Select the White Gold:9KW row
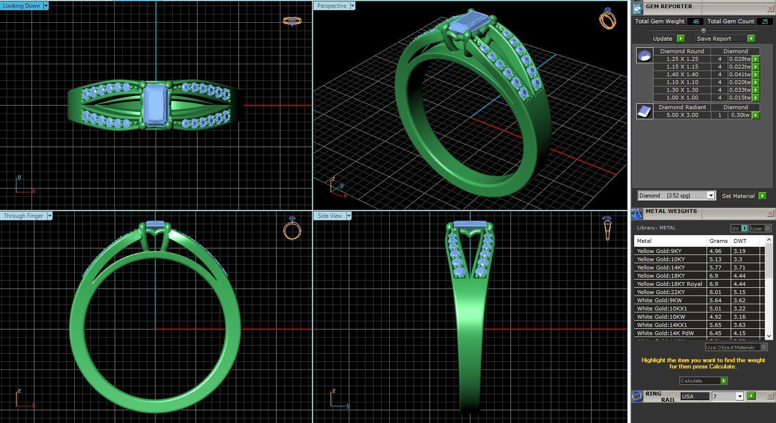 (699, 300)
